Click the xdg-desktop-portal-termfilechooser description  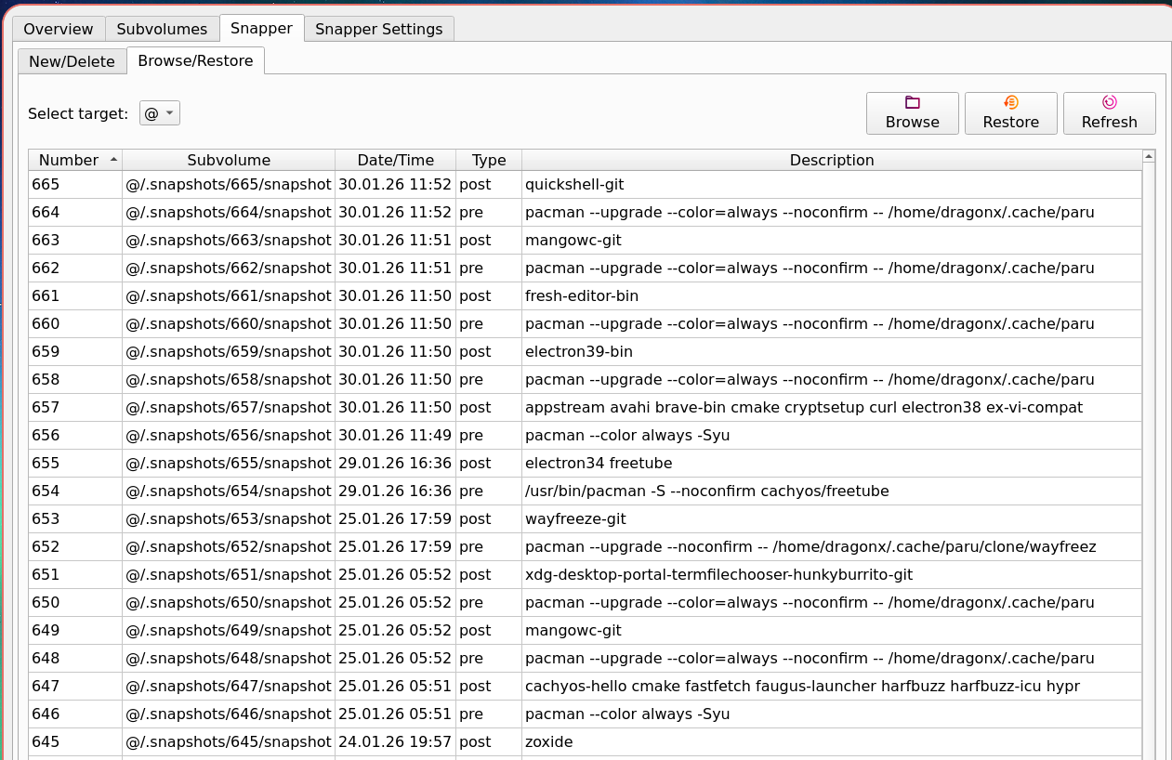(x=832, y=574)
